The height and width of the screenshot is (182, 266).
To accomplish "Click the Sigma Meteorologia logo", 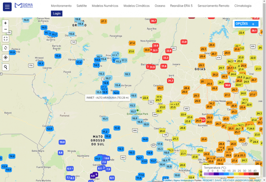I will (24, 5).
